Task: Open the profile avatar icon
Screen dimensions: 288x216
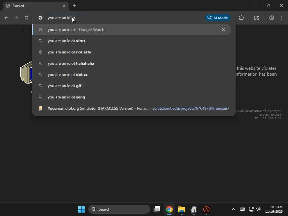Action: [272, 18]
